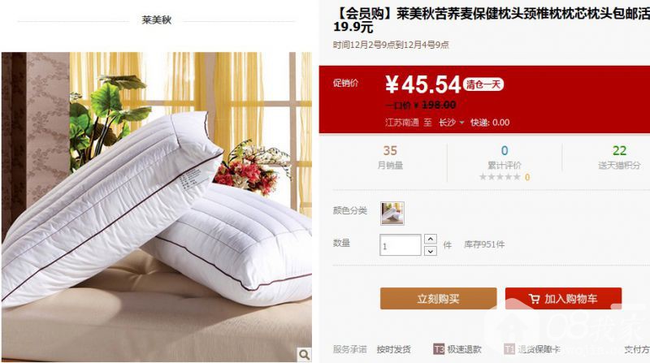
Task: Click the product title text
Action: click(x=492, y=20)
